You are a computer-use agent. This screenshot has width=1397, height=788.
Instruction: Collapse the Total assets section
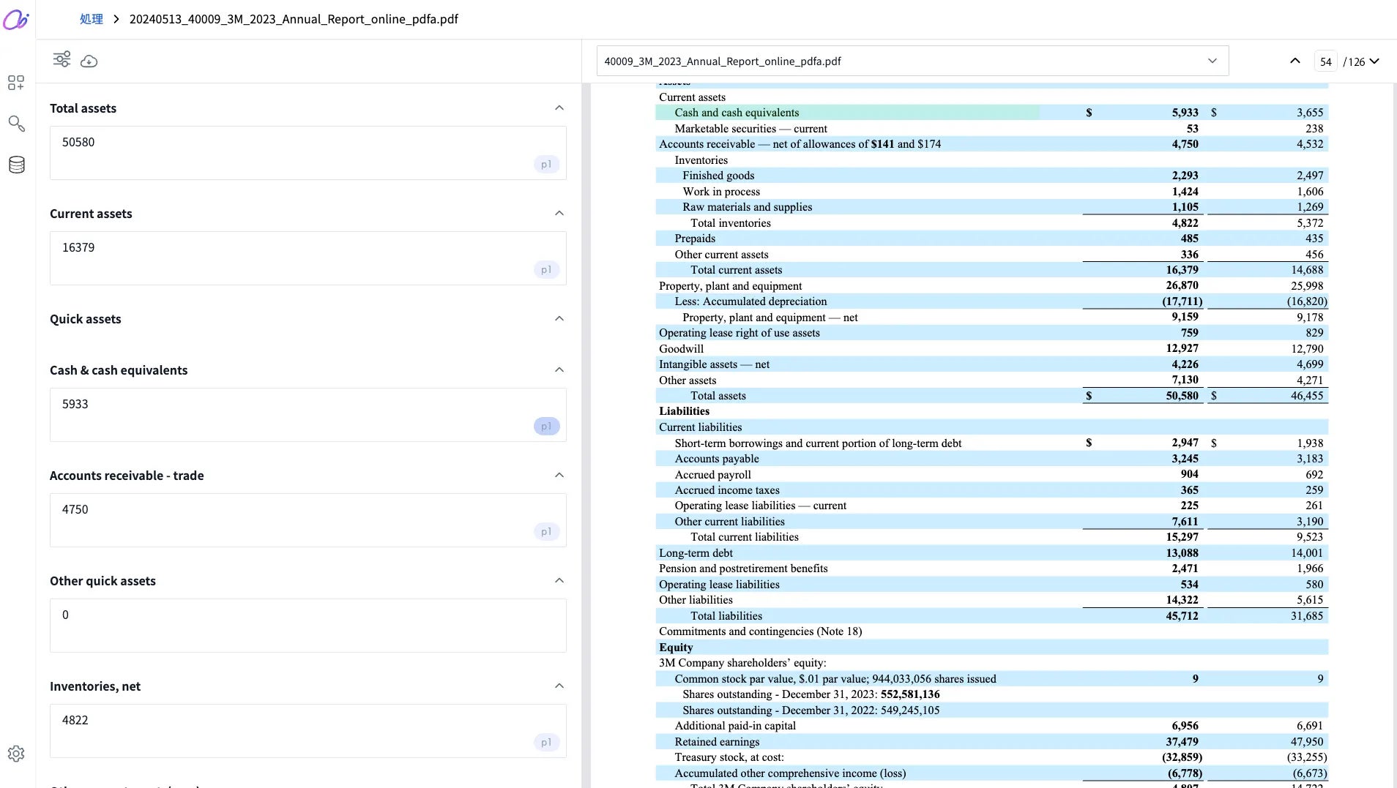click(559, 108)
